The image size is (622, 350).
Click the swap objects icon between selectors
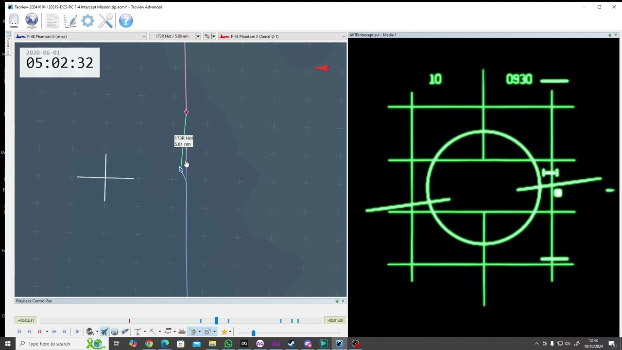click(x=207, y=36)
